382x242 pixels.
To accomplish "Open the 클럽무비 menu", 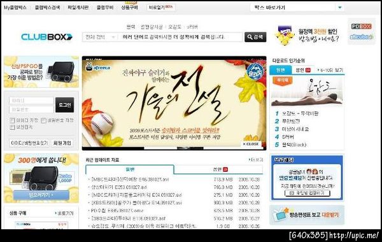I will point(105,8).
